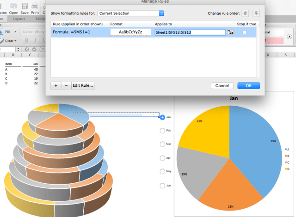Click the styles gallery next arrow
Viewport: 296px width, 217px height.
click(x=289, y=36)
